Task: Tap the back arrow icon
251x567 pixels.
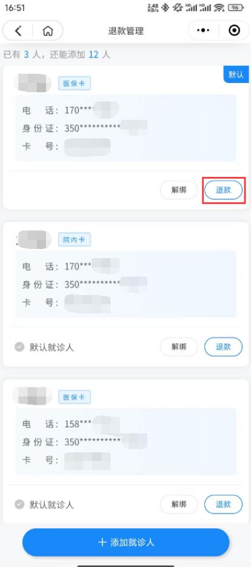Action: (x=18, y=31)
